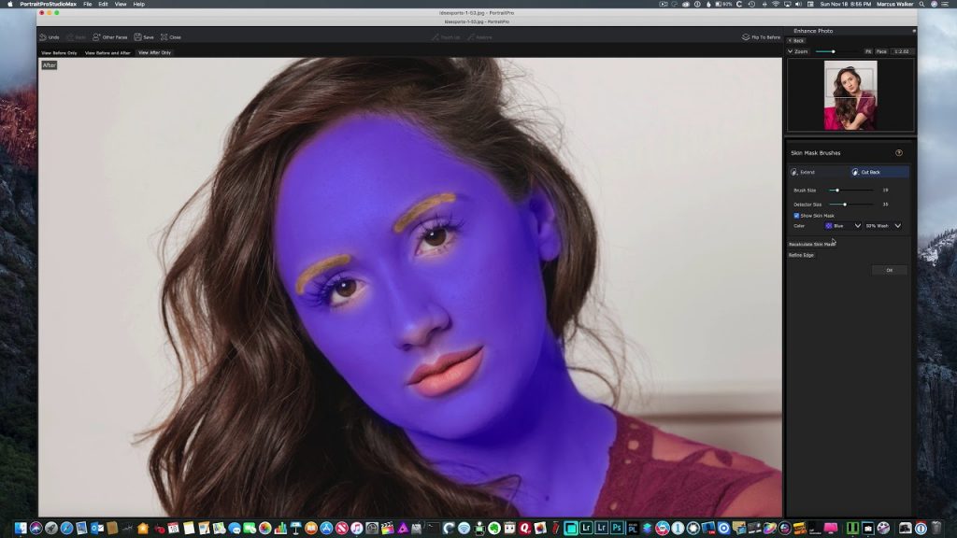
Task: Open the Blue mask color dropdown
Action: (x=843, y=226)
